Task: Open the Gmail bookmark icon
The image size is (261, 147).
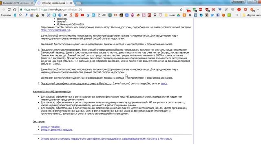Action: tap(115, 15)
